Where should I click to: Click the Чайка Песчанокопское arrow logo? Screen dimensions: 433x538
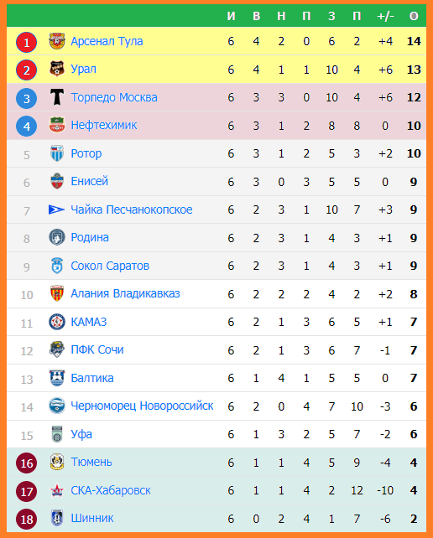coord(57,210)
